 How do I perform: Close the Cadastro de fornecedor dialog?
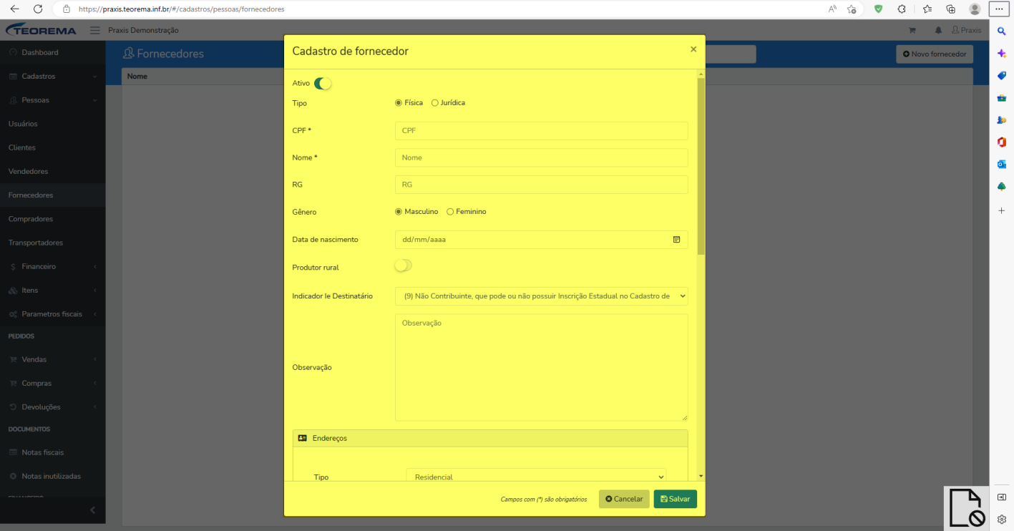point(693,49)
